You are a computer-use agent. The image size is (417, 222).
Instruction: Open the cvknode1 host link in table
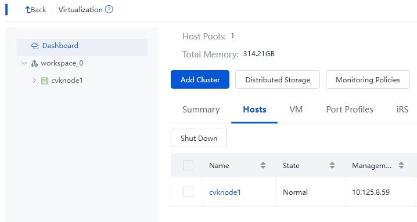point(225,192)
